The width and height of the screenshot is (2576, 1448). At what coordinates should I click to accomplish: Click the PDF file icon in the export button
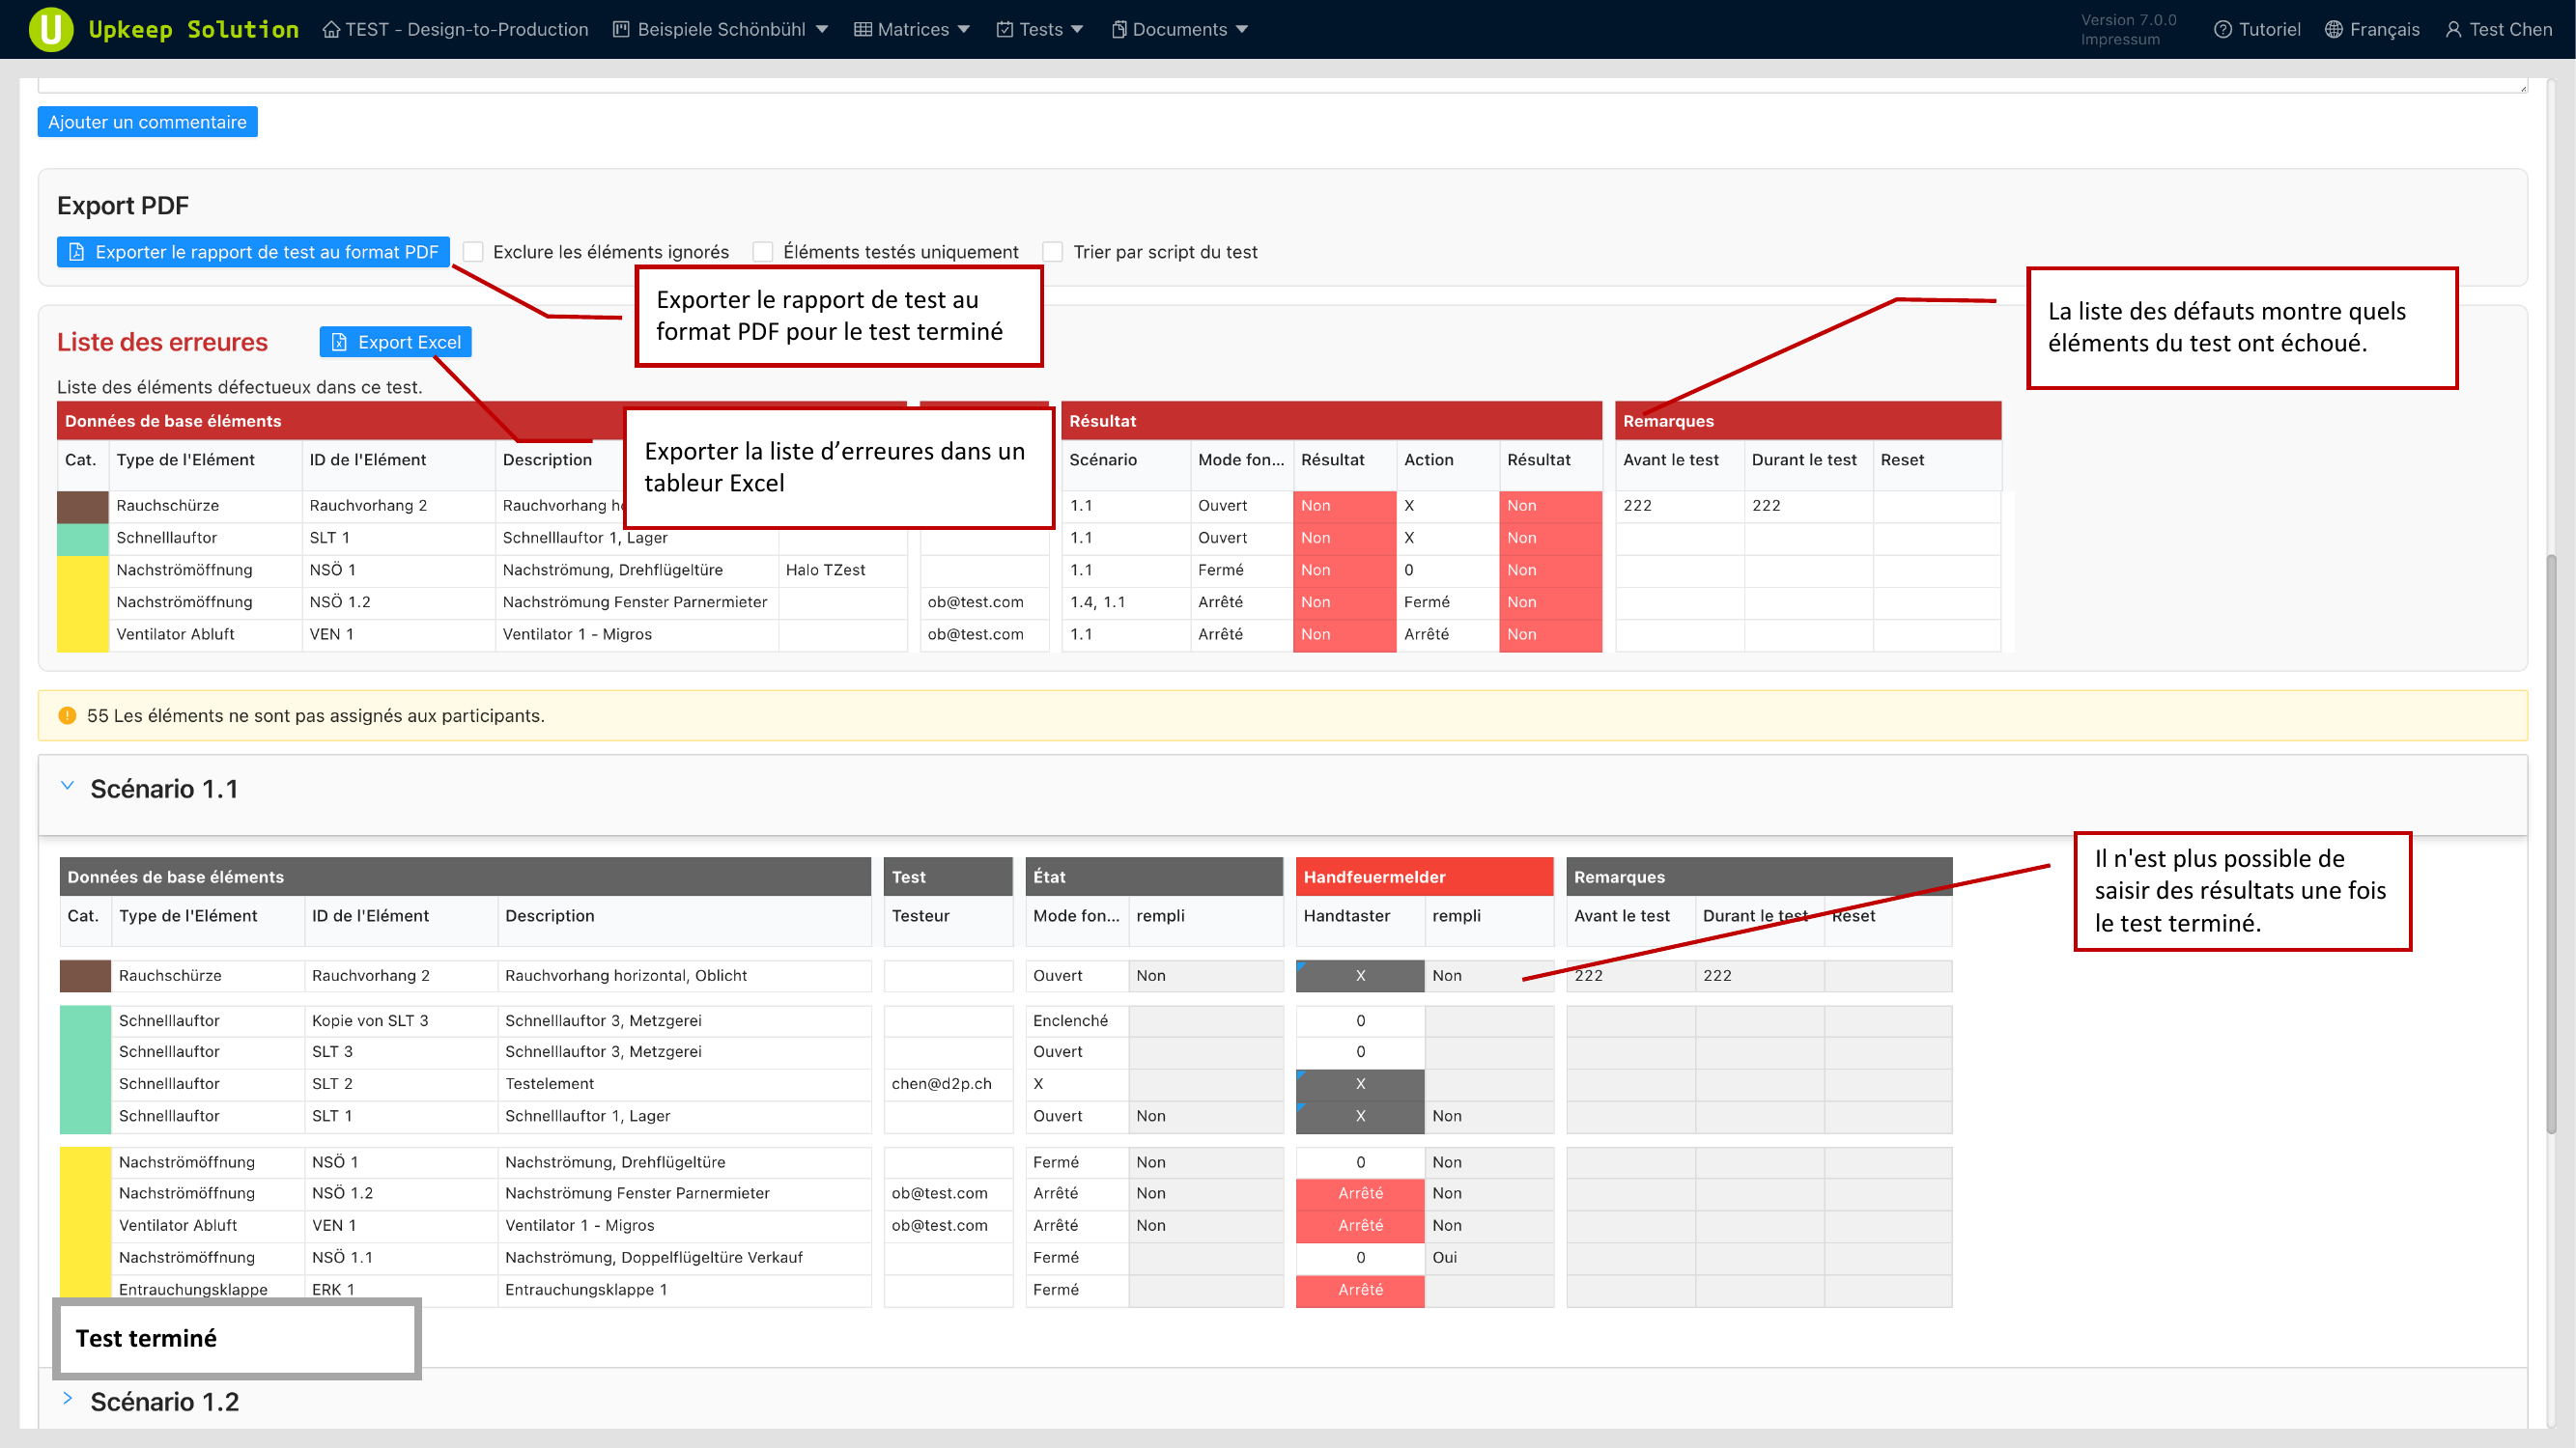click(76, 252)
